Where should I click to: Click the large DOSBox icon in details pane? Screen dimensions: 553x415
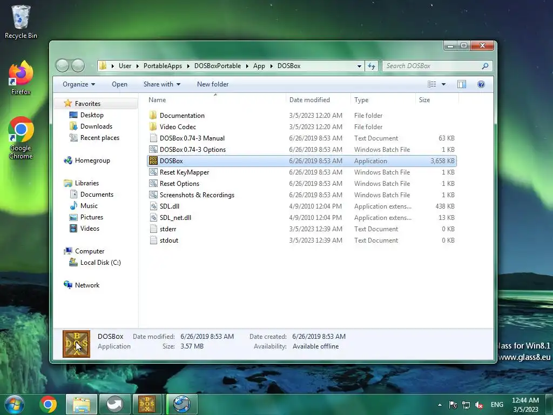(77, 344)
